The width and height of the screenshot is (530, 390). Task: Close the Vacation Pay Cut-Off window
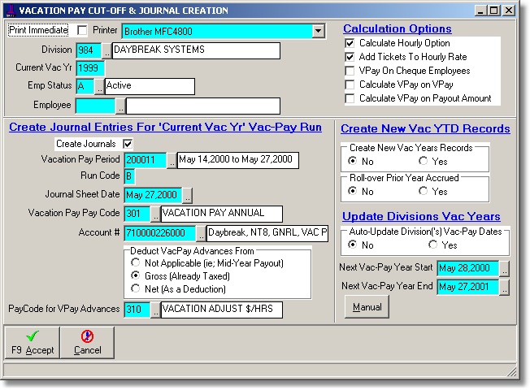click(x=509, y=11)
